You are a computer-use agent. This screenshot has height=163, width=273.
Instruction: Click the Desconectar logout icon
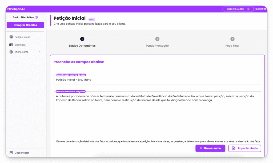click(x=11, y=153)
